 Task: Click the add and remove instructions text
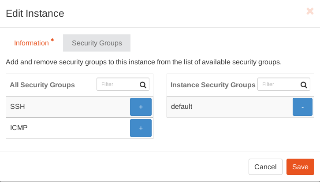click(143, 62)
